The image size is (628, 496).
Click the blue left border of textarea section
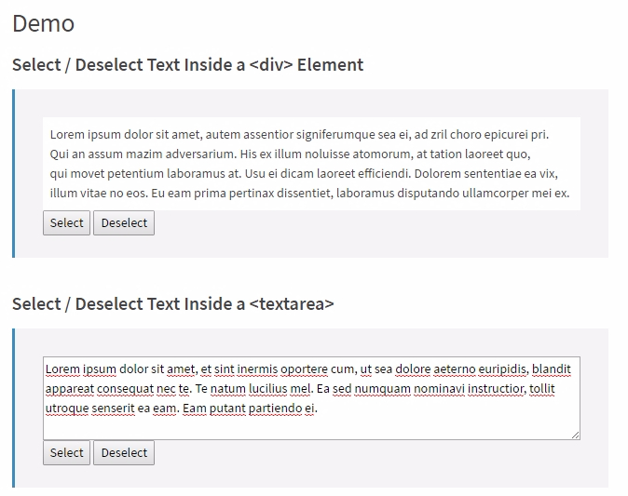coord(14,408)
